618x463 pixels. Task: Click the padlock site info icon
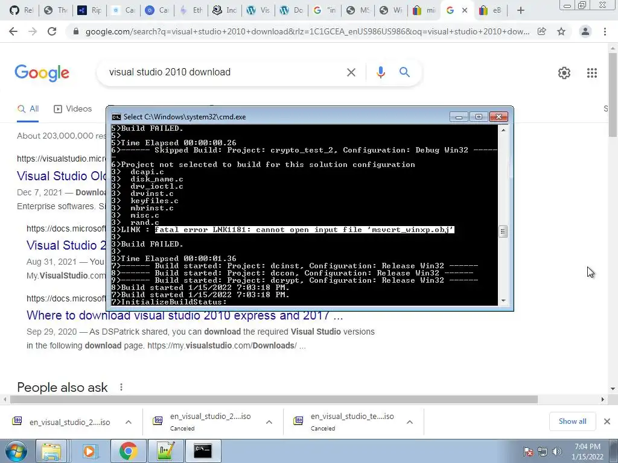(x=76, y=31)
